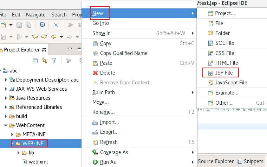
Task: Select SQL File in the New submenu
Action: coord(232,43)
